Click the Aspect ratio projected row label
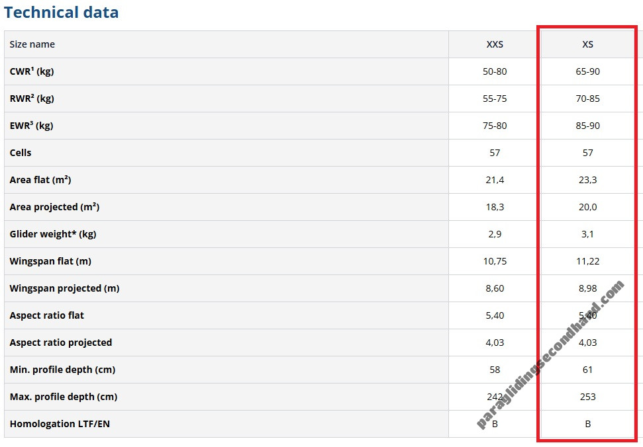The height and width of the screenshot is (447, 643). click(x=61, y=343)
